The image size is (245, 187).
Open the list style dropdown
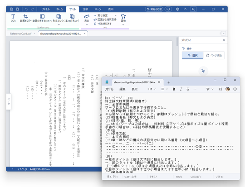point(164,89)
